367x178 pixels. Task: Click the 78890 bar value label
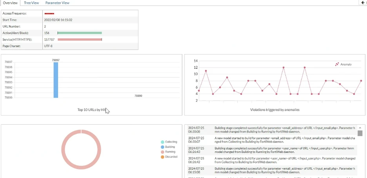[x=139, y=96]
